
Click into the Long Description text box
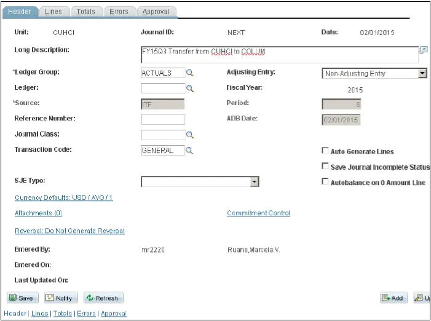point(280,55)
